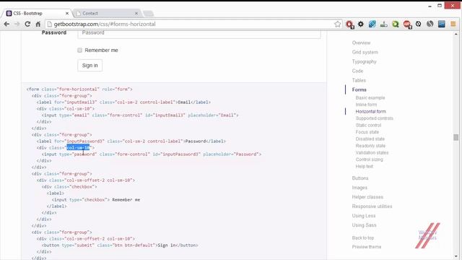The width and height of the screenshot is (462, 260).
Task: Switch to the Contact tab
Action: click(x=106, y=13)
